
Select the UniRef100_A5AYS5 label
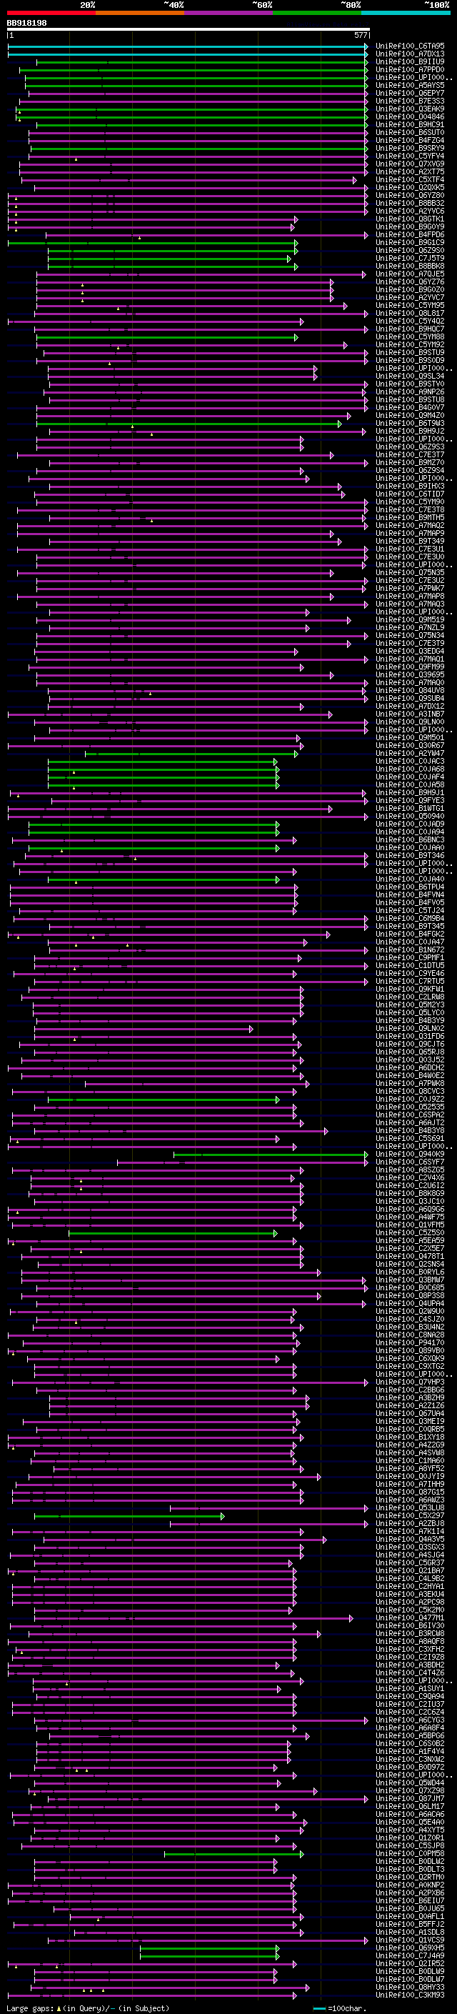point(410,85)
